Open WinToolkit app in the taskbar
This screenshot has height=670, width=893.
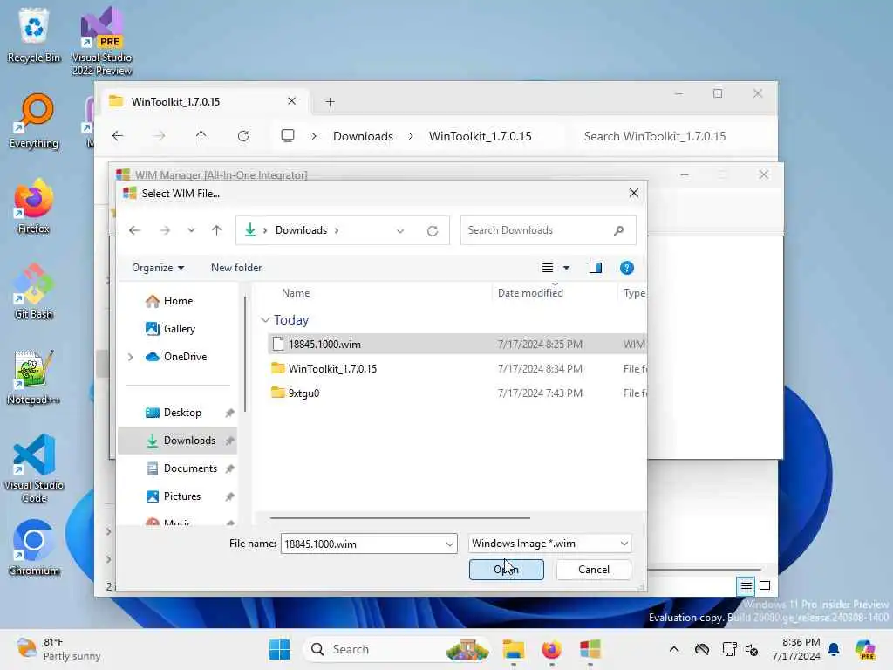(590, 649)
